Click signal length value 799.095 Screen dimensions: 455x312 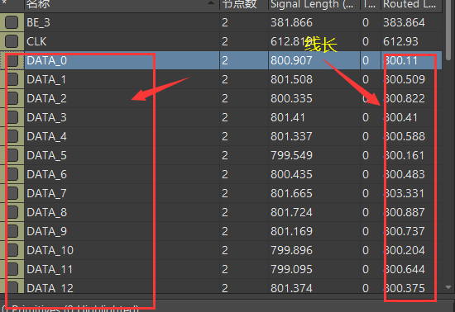pyautogui.click(x=292, y=269)
